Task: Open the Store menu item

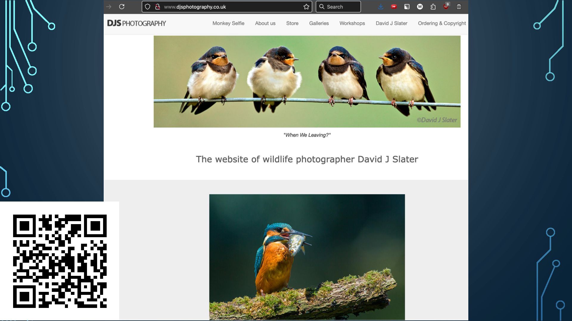Action: (x=292, y=23)
